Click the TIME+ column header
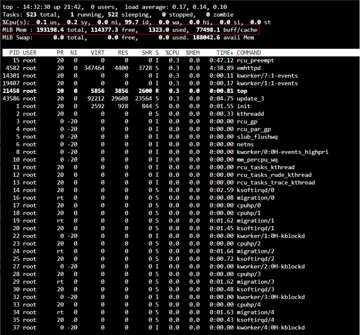 click(x=225, y=53)
